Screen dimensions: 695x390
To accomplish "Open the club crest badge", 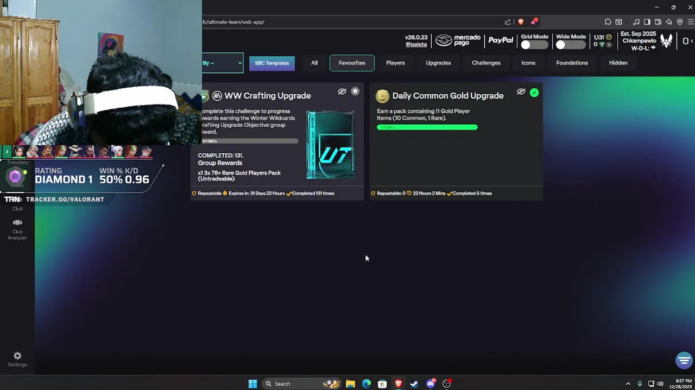I will (x=666, y=41).
